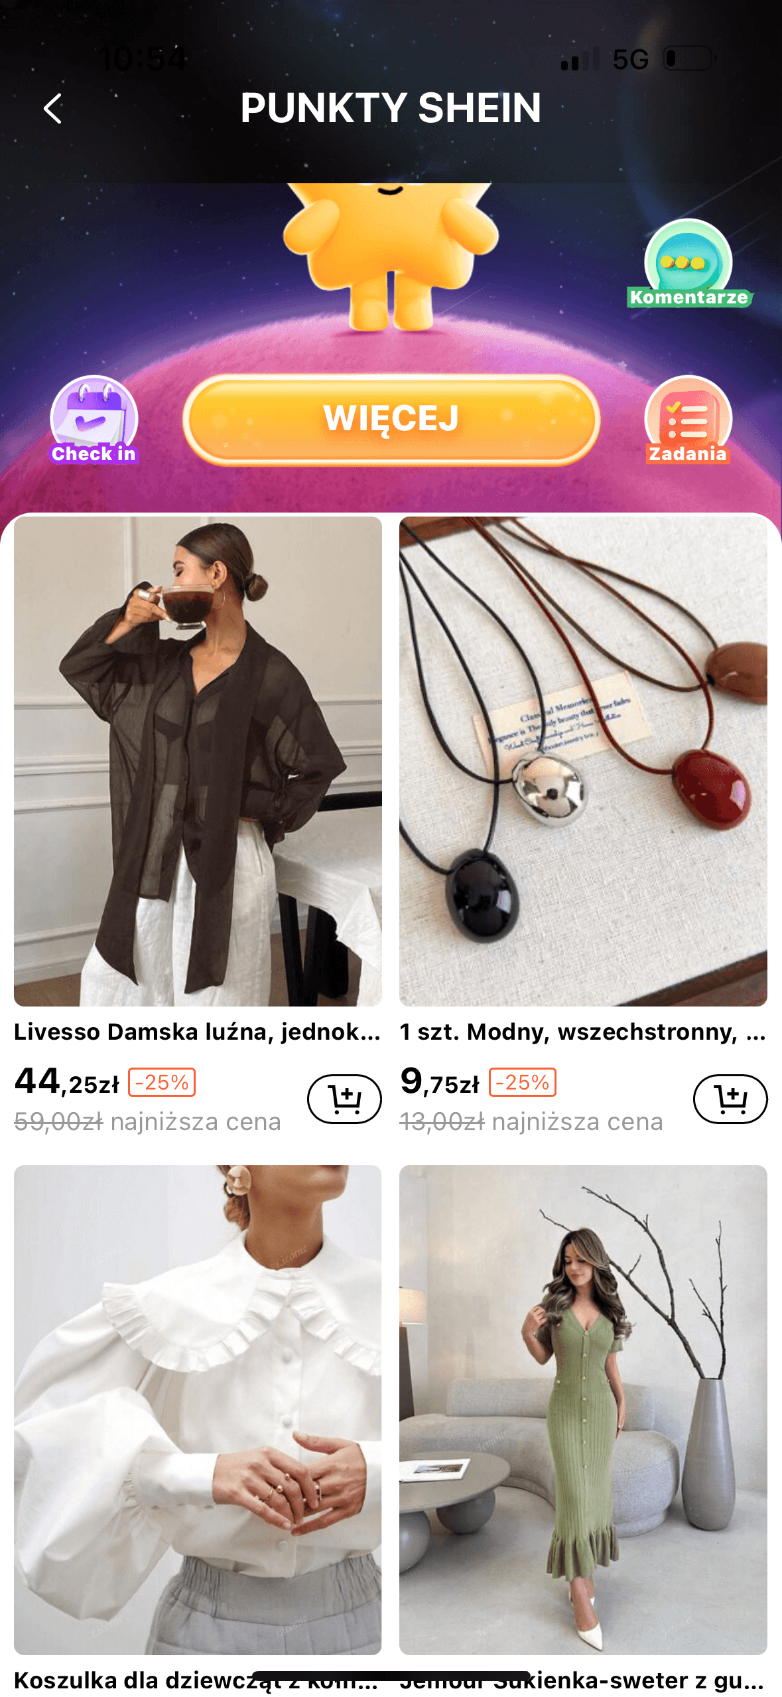
Task: Open the green sweater dress image
Action: 583,1410
